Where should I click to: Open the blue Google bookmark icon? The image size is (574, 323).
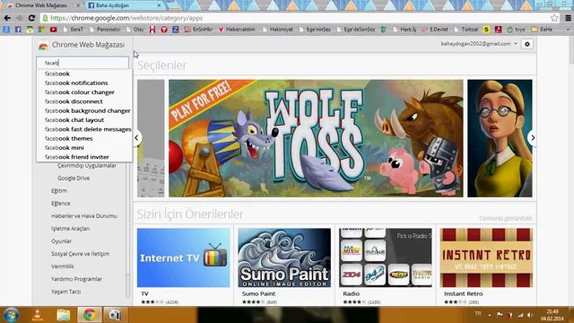6,30
